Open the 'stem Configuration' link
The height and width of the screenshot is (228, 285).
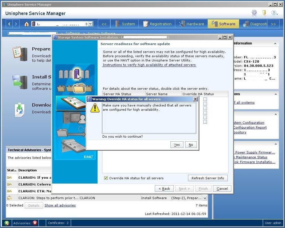tap(249, 123)
